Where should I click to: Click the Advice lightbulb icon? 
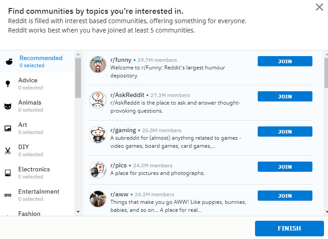click(x=8, y=84)
